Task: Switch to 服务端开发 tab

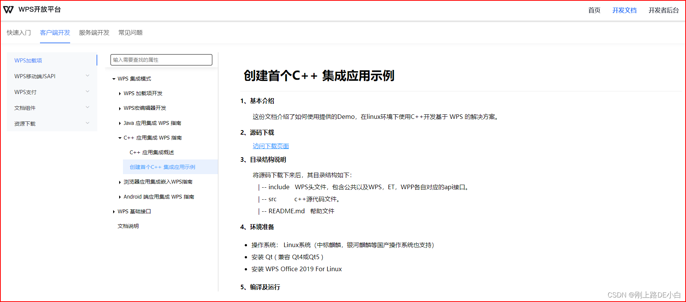Action: pyautogui.click(x=94, y=33)
